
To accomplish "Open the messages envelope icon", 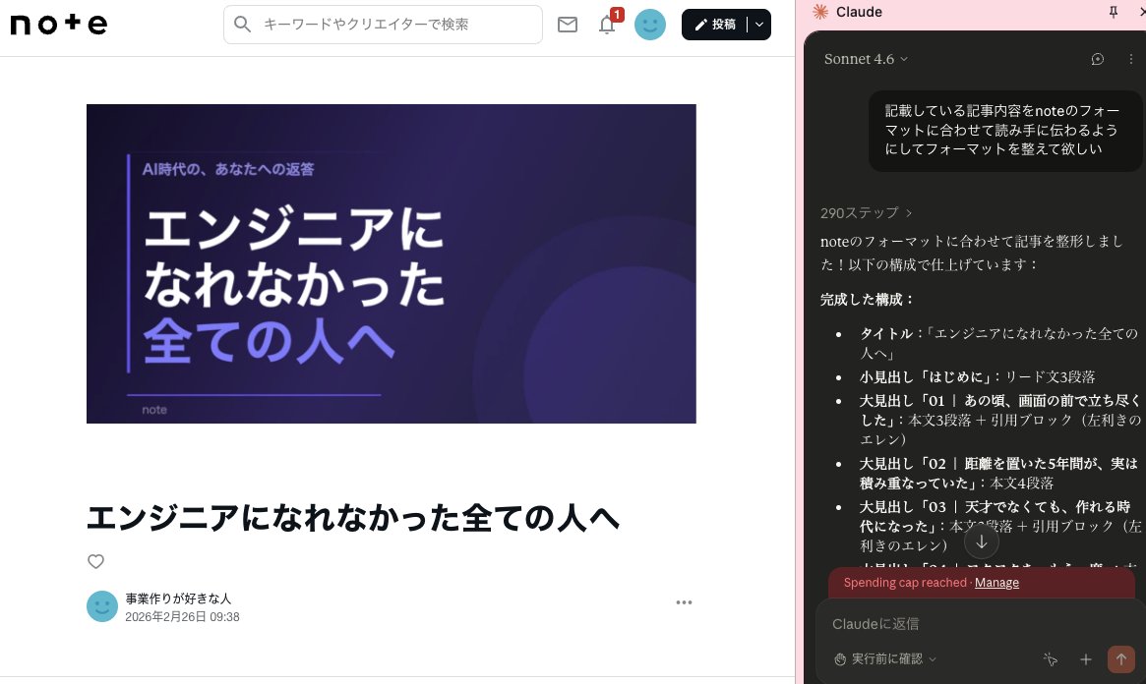I will 568,25.
